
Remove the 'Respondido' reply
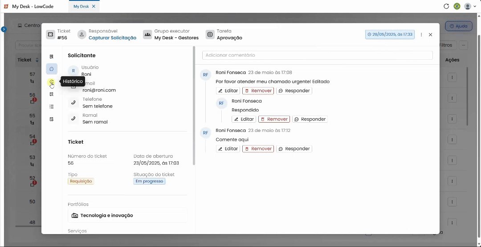[x=274, y=119]
